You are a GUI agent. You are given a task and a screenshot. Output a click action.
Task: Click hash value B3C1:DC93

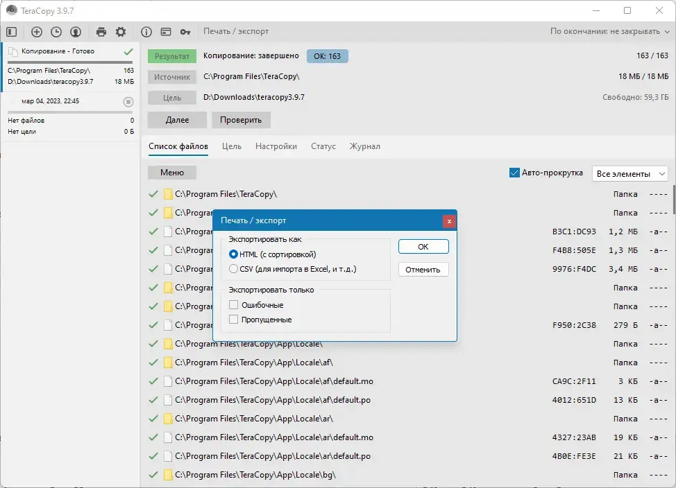[x=574, y=232]
